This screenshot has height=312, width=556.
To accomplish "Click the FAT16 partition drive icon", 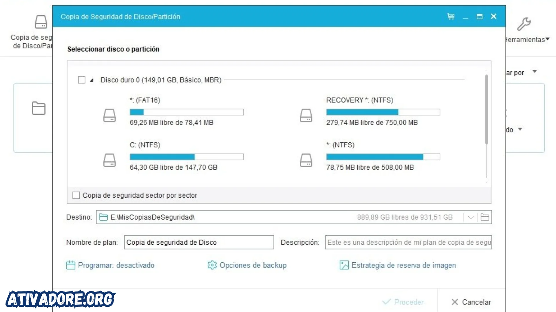I will [x=109, y=115].
